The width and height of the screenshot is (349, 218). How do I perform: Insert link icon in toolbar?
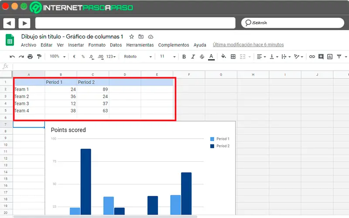[x=312, y=57]
